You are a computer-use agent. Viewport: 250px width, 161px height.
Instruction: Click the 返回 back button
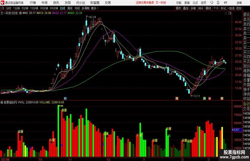click(239, 8)
